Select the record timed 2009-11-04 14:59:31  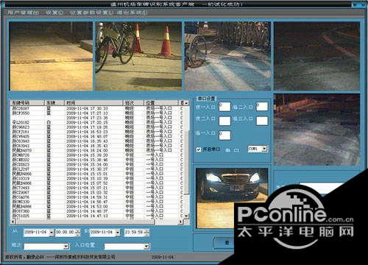(98, 197)
